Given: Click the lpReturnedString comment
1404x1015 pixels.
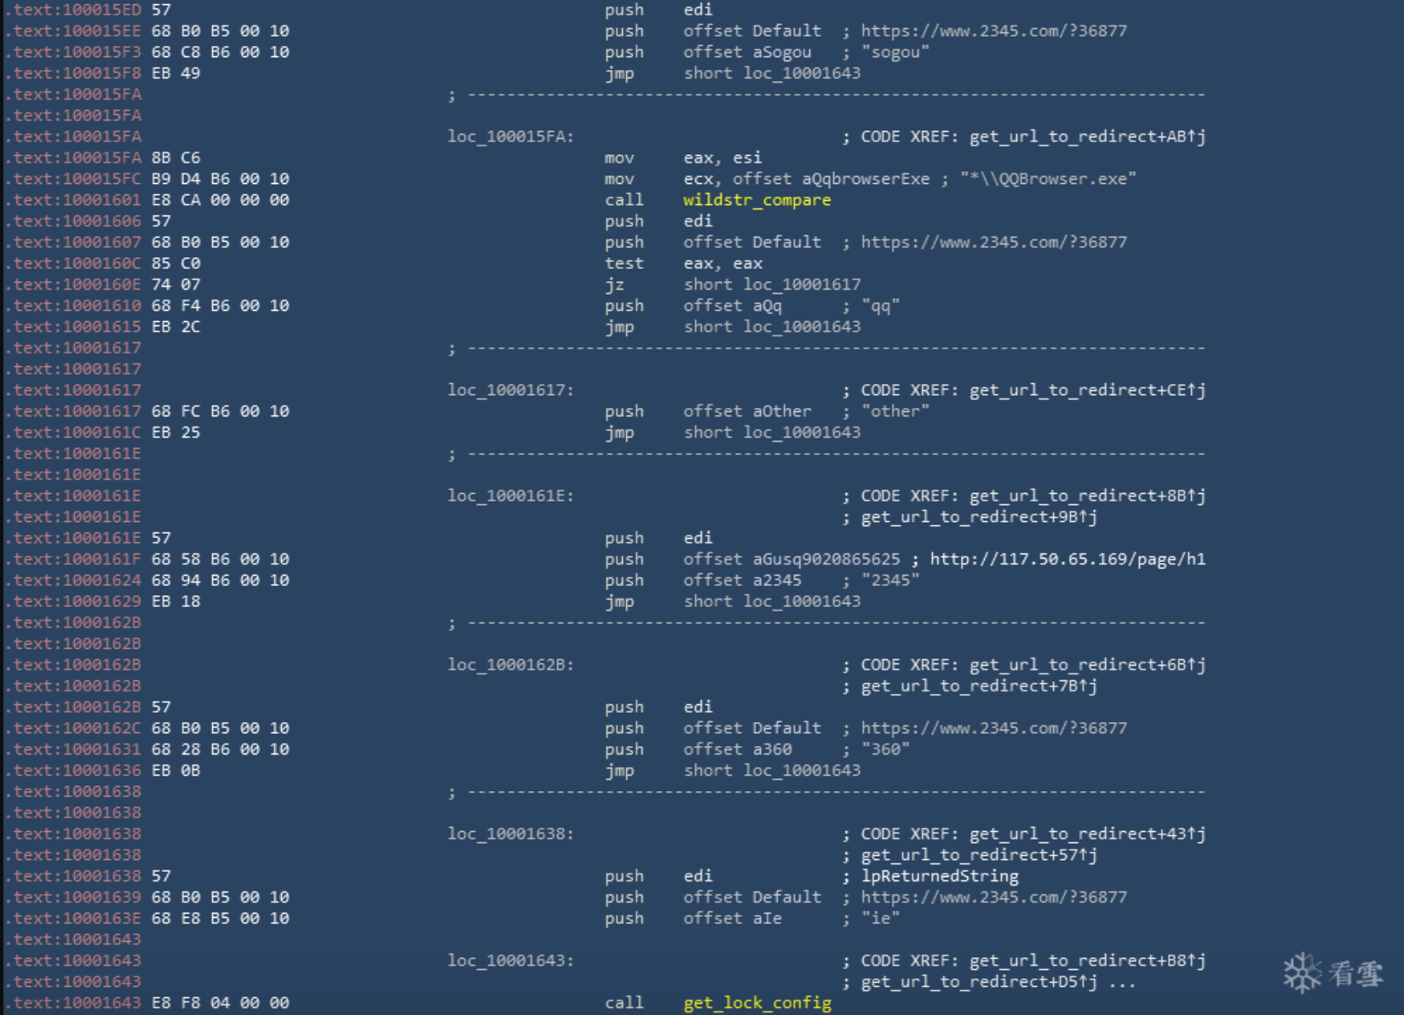Looking at the screenshot, I should [x=940, y=876].
